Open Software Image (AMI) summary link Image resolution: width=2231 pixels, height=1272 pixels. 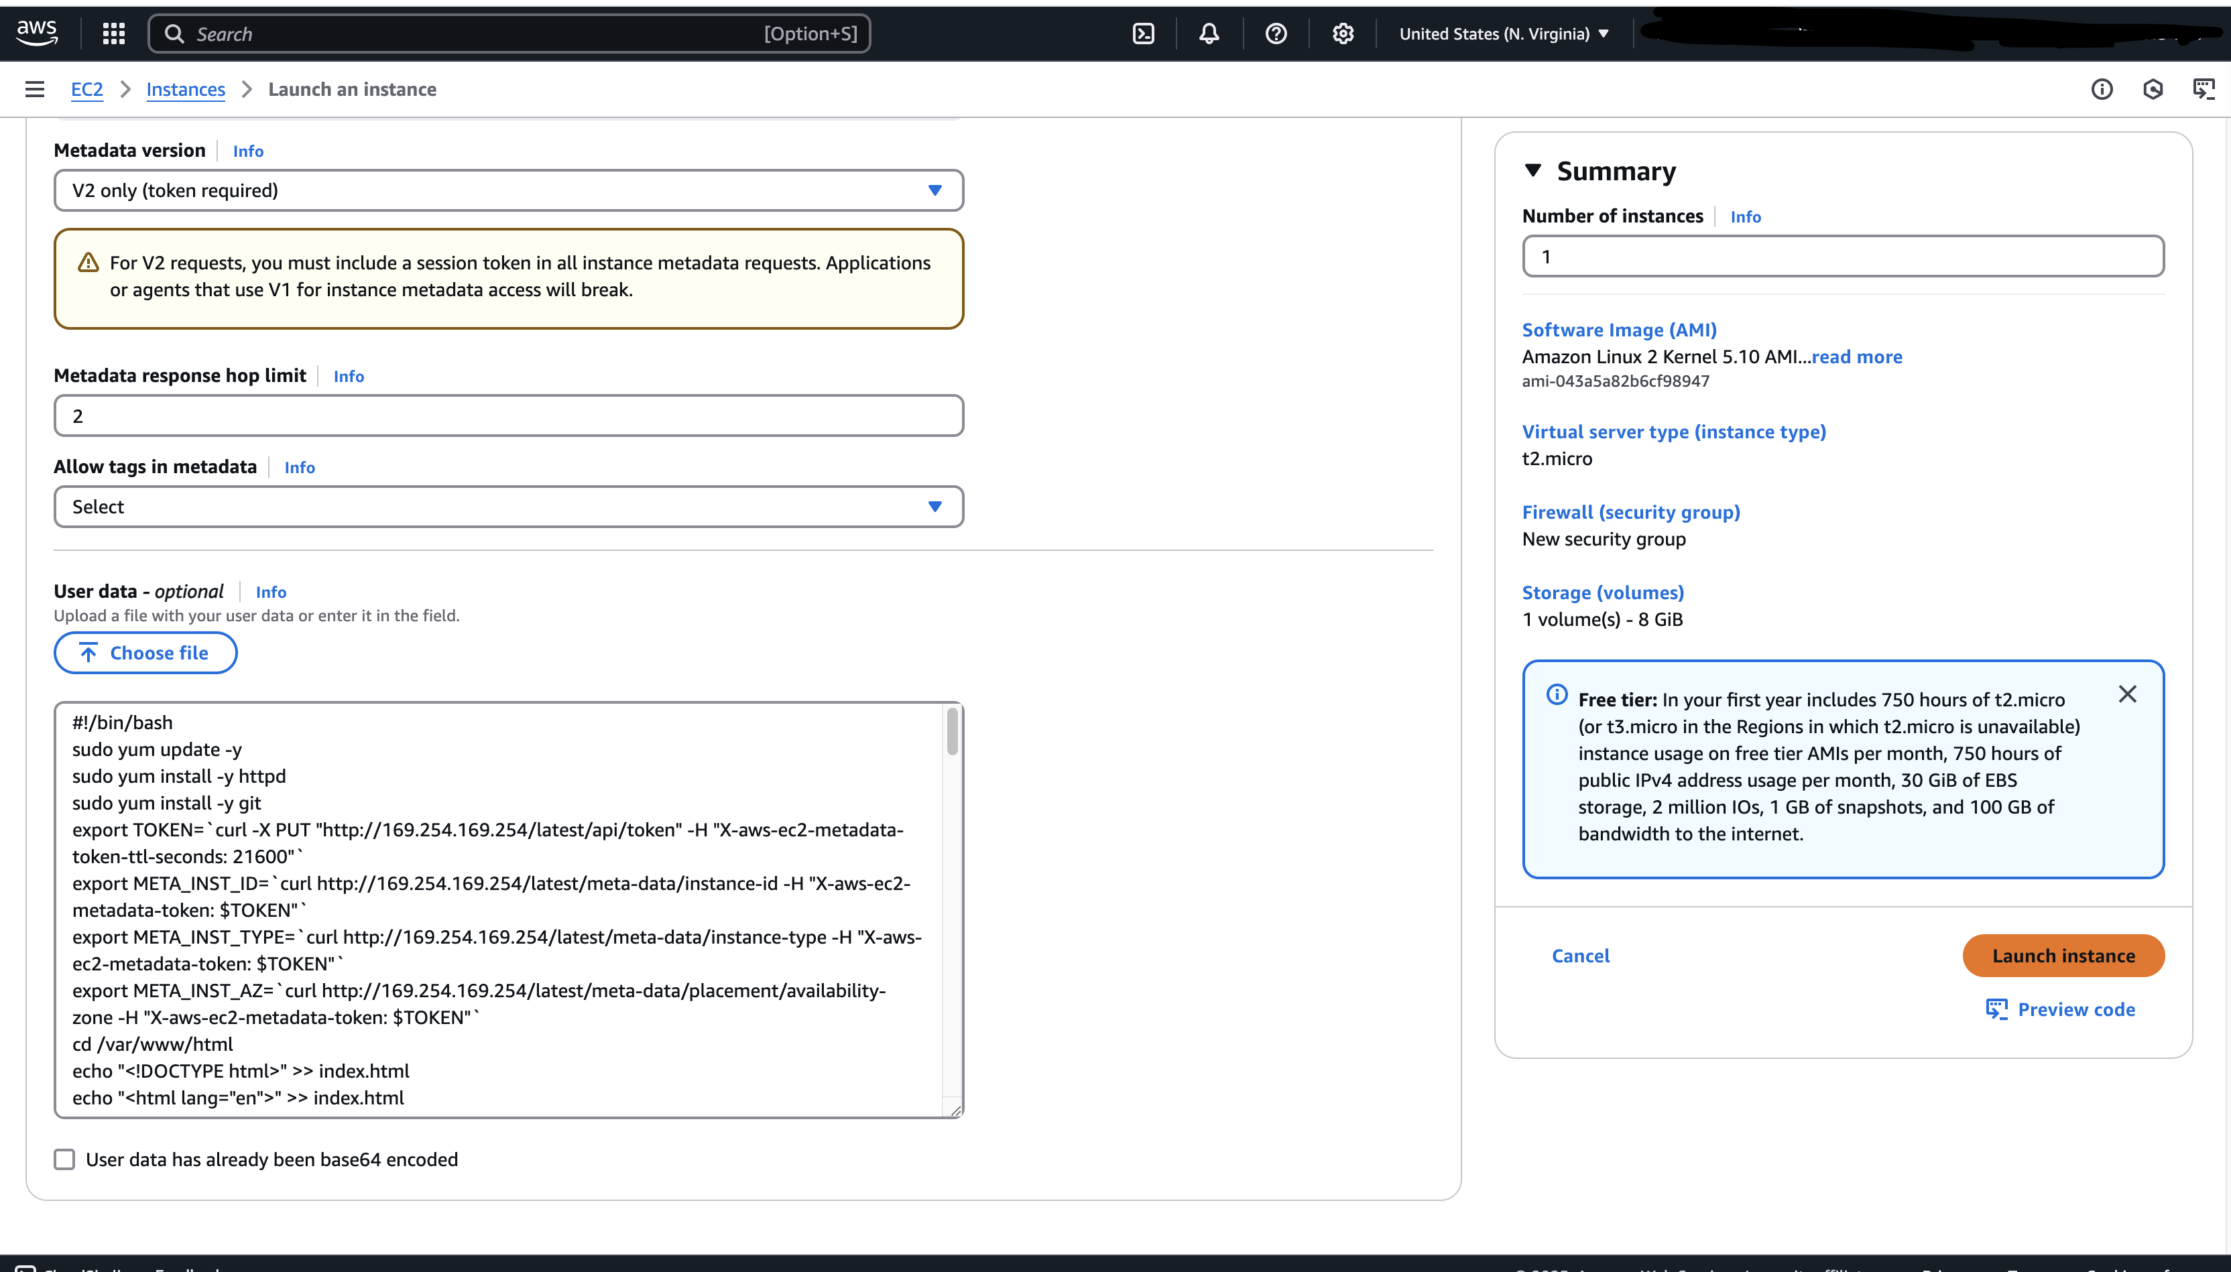1620,329
